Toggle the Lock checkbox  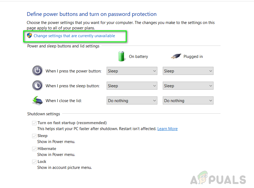(34, 162)
